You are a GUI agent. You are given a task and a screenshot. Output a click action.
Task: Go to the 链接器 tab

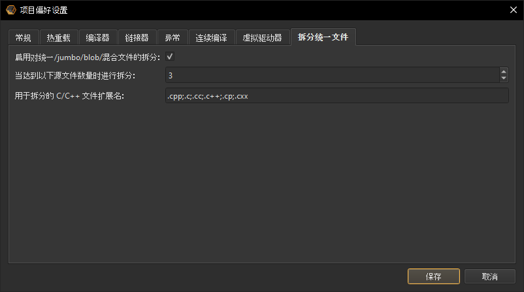(x=137, y=37)
